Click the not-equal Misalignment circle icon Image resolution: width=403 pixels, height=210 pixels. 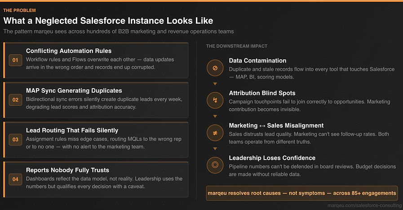coord(215,133)
